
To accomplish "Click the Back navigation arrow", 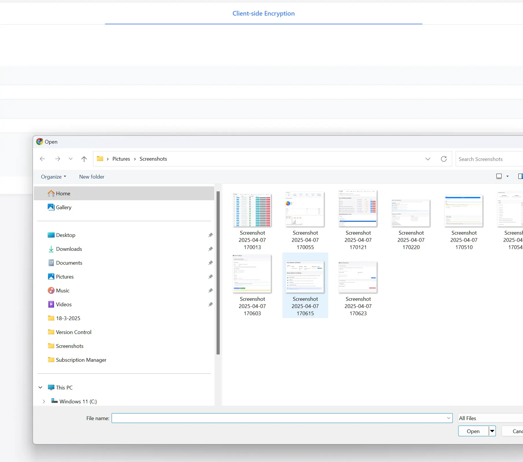I will point(42,159).
